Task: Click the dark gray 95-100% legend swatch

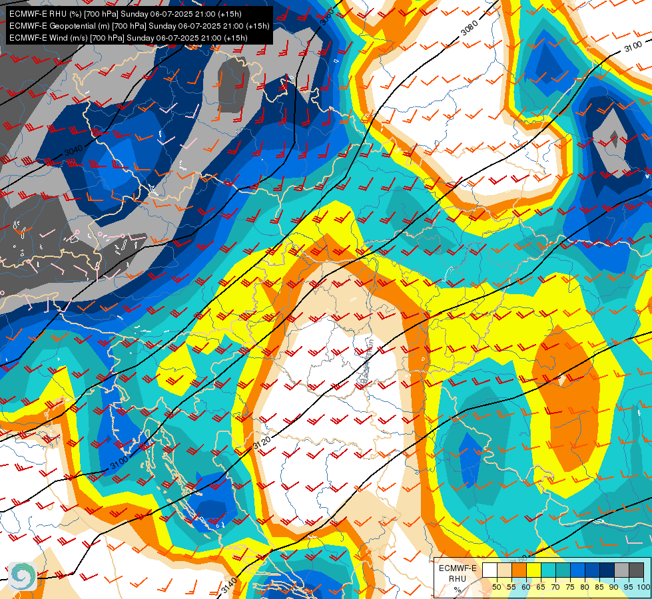Action: coord(636,570)
